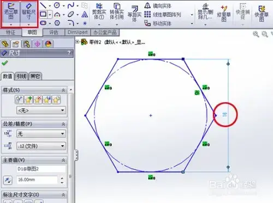Click Zoom to Area icon
The height and width of the screenshot is (203, 273).
(265, 34)
